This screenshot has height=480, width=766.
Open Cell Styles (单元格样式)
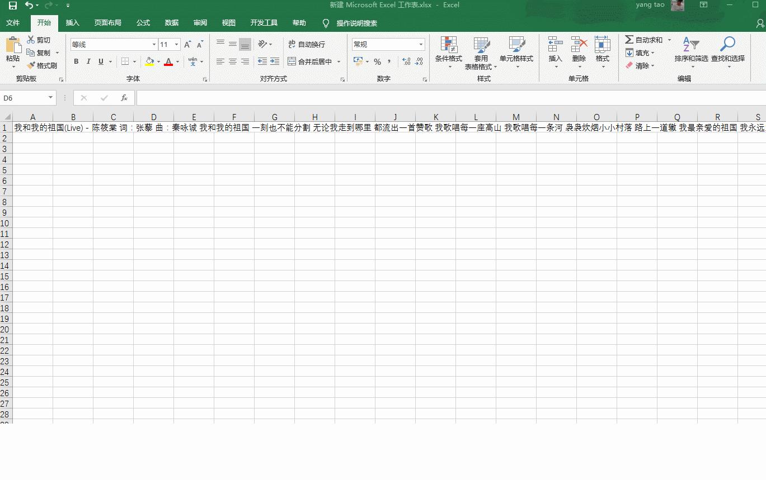pyautogui.click(x=516, y=53)
